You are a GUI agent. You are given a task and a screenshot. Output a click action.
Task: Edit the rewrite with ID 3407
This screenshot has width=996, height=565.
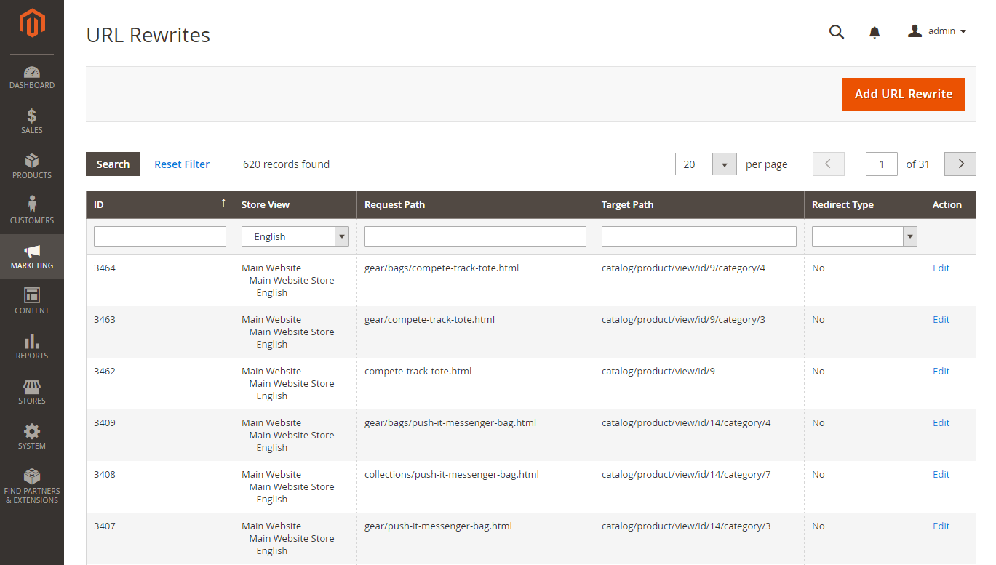pyautogui.click(x=941, y=526)
